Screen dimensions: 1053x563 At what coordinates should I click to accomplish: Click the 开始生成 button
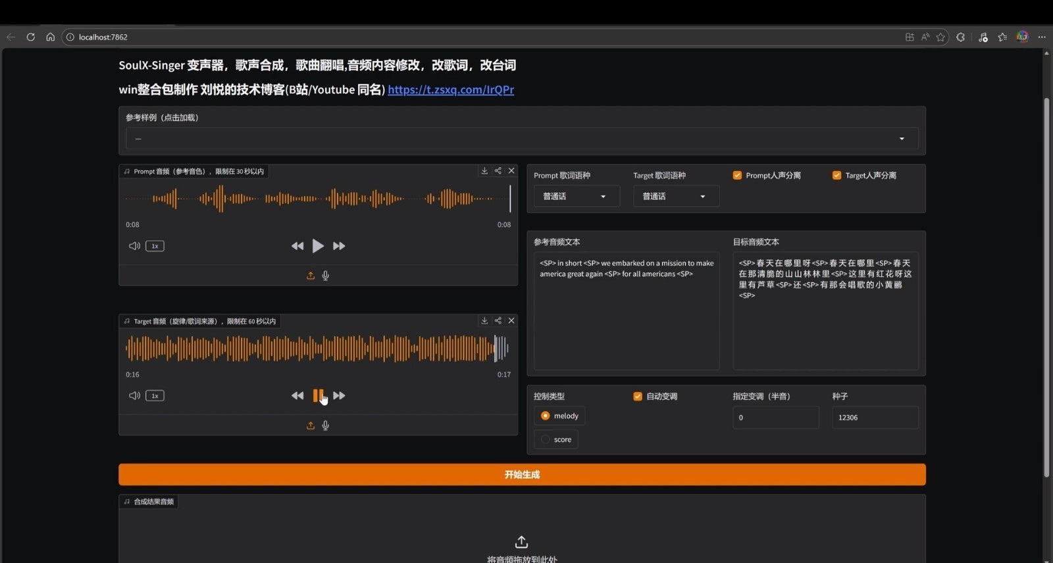pos(522,475)
